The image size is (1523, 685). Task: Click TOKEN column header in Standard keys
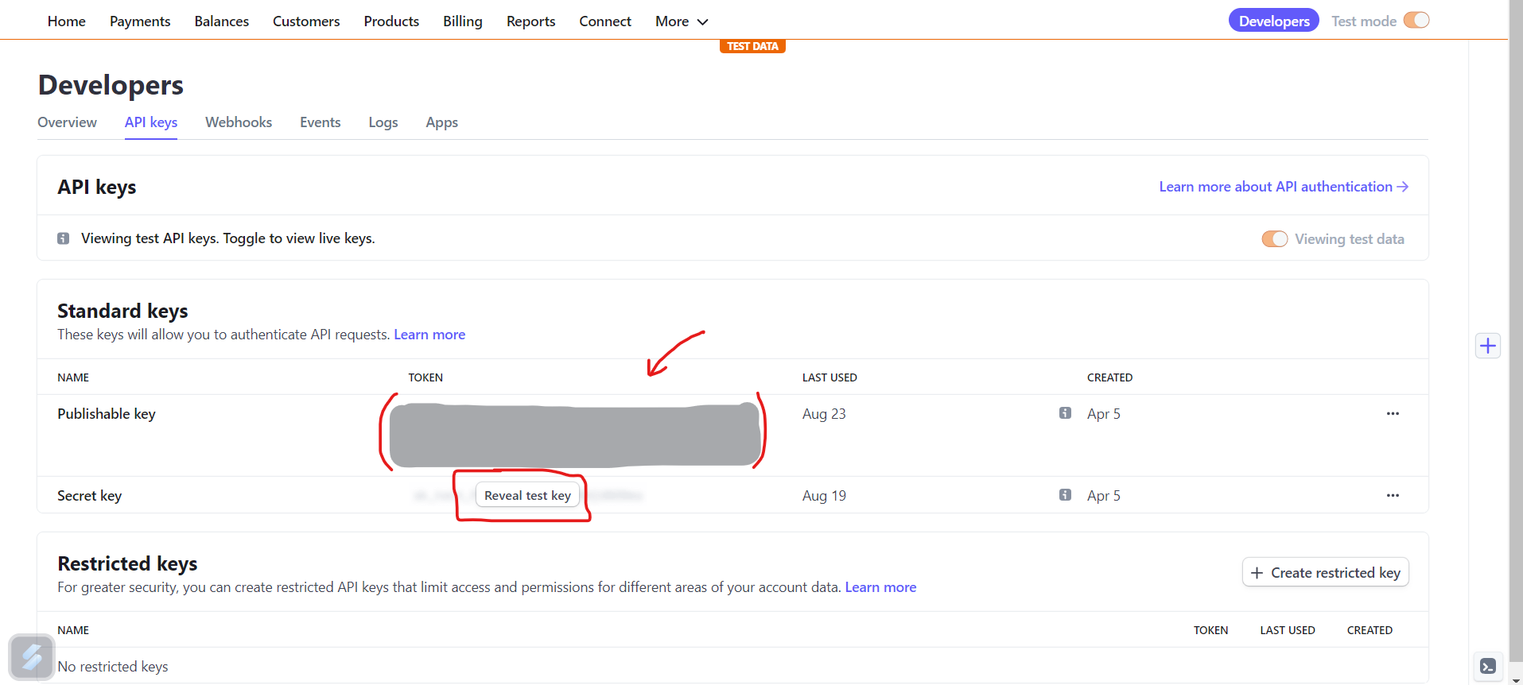425,377
